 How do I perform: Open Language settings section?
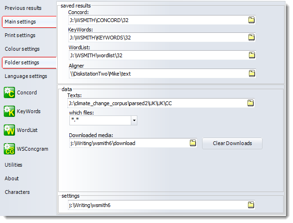point(26,76)
